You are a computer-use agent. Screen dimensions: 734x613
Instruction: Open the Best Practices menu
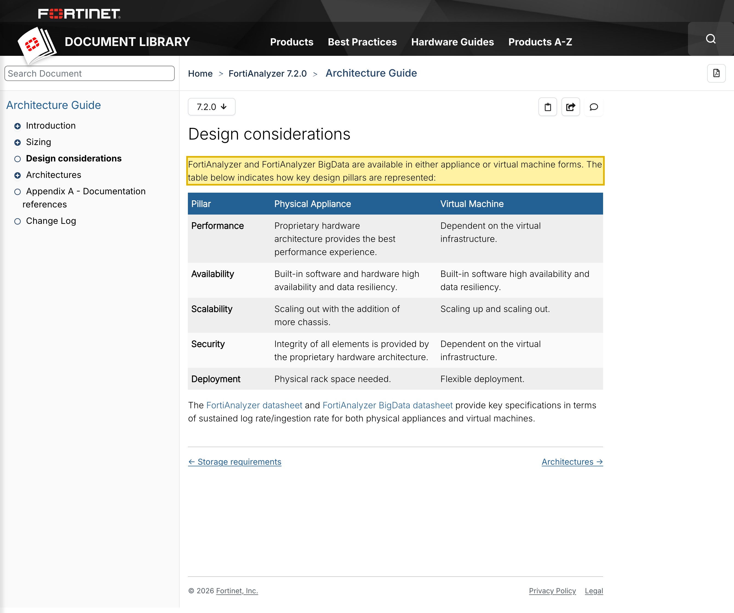coord(362,42)
